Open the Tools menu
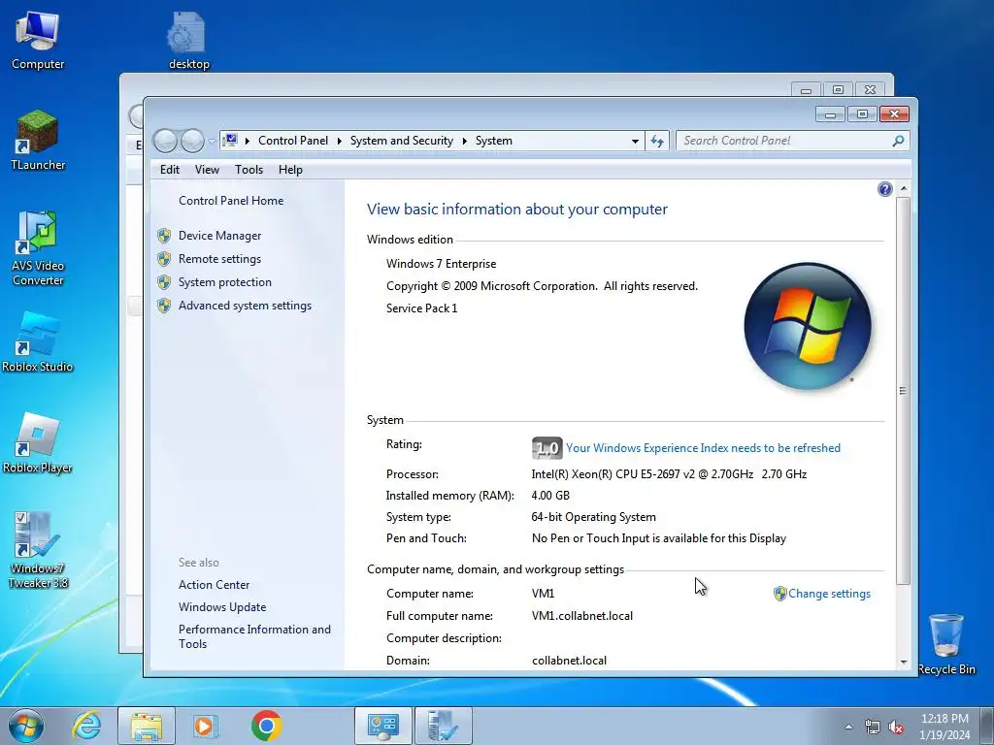994x745 pixels. [x=249, y=170]
